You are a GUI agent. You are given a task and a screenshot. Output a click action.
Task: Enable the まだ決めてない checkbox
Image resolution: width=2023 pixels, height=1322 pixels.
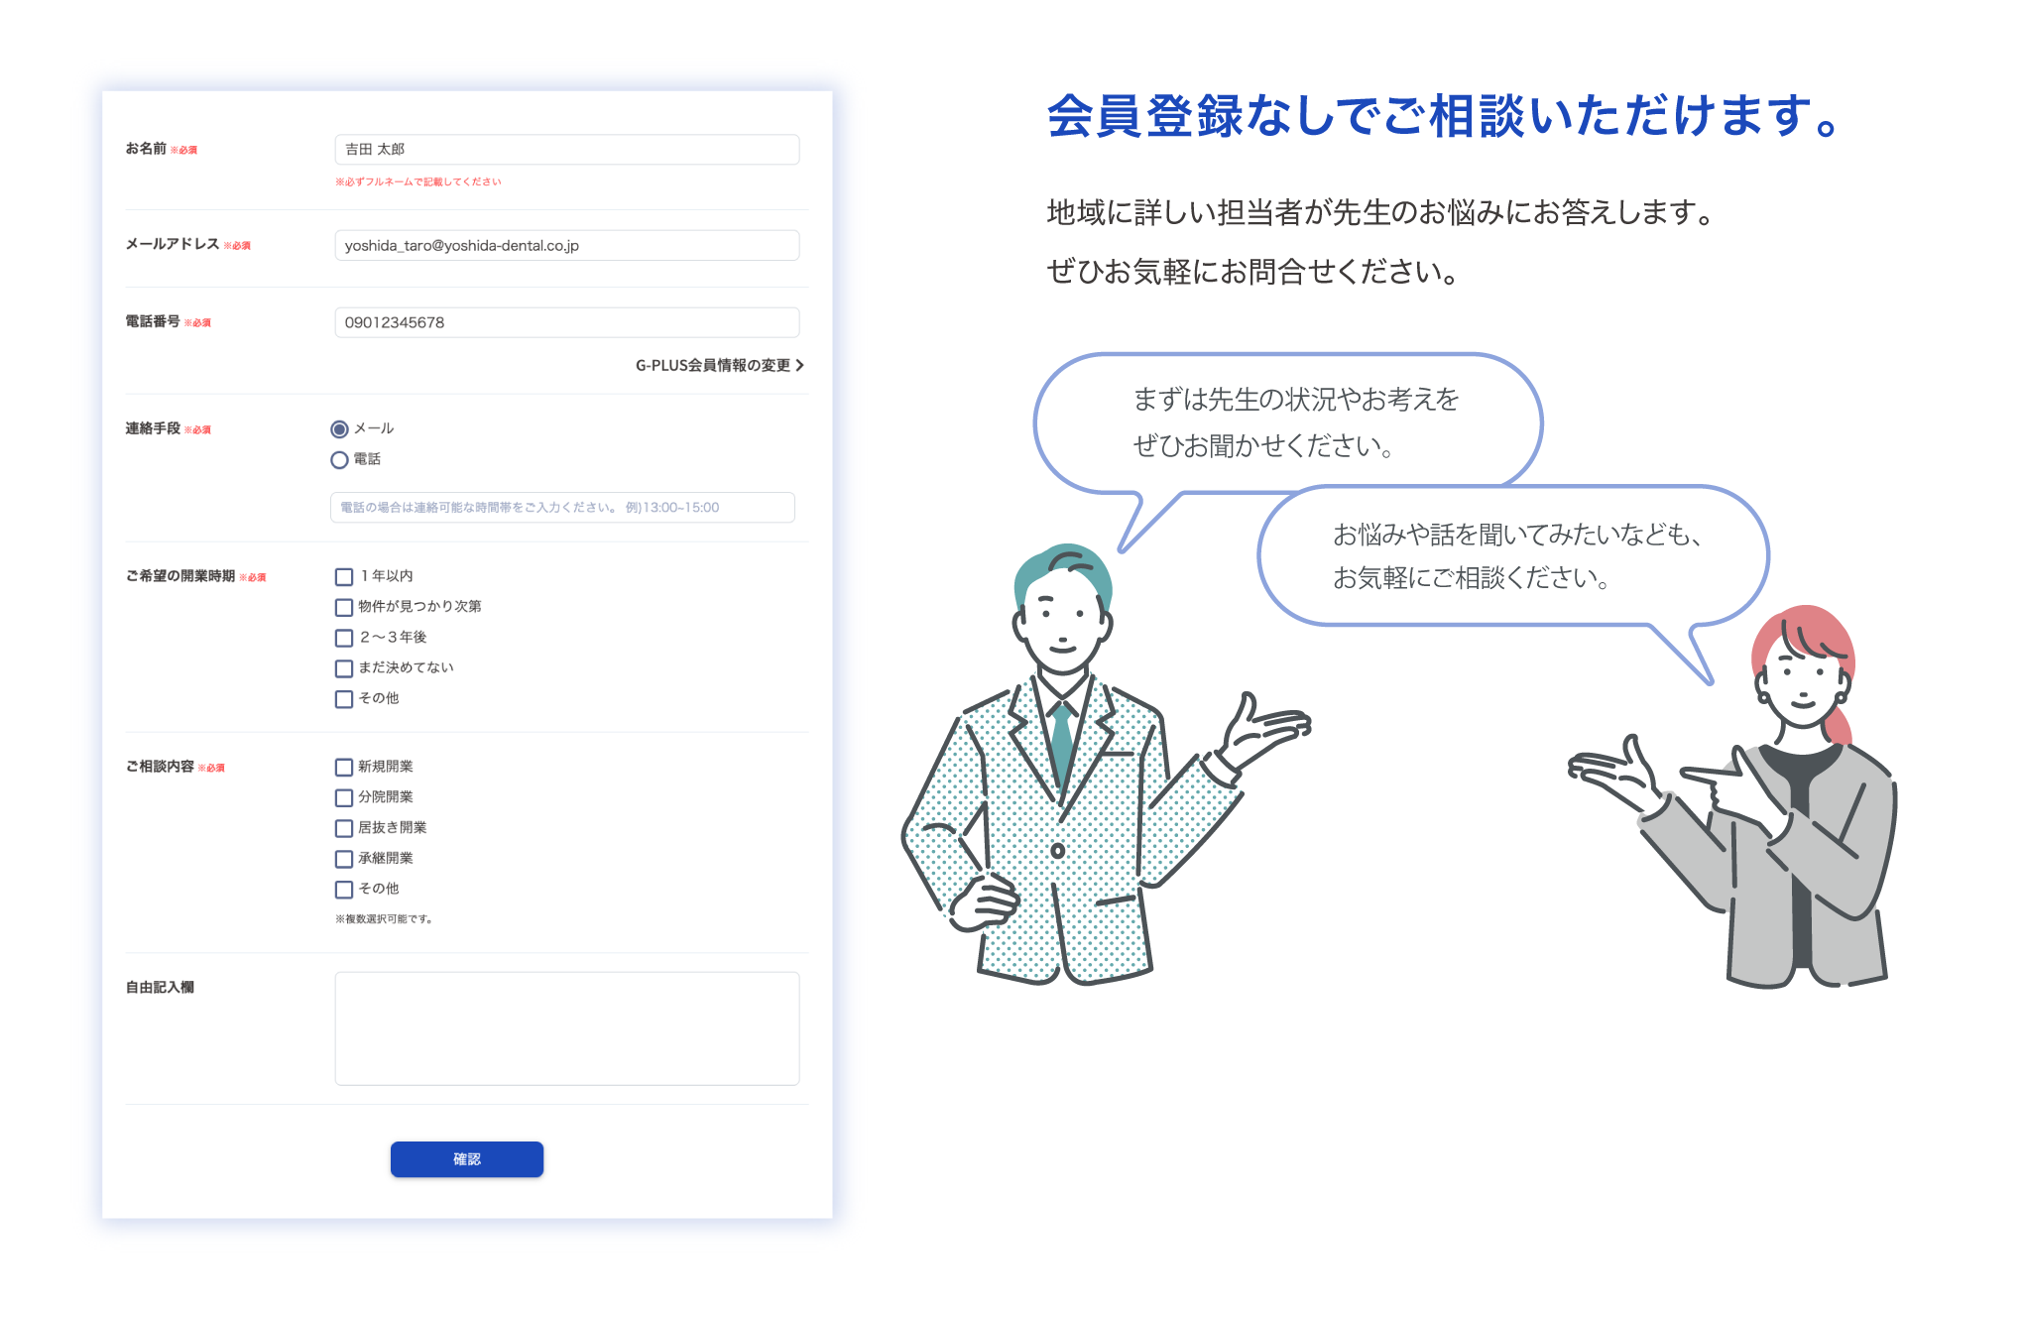[x=344, y=669]
